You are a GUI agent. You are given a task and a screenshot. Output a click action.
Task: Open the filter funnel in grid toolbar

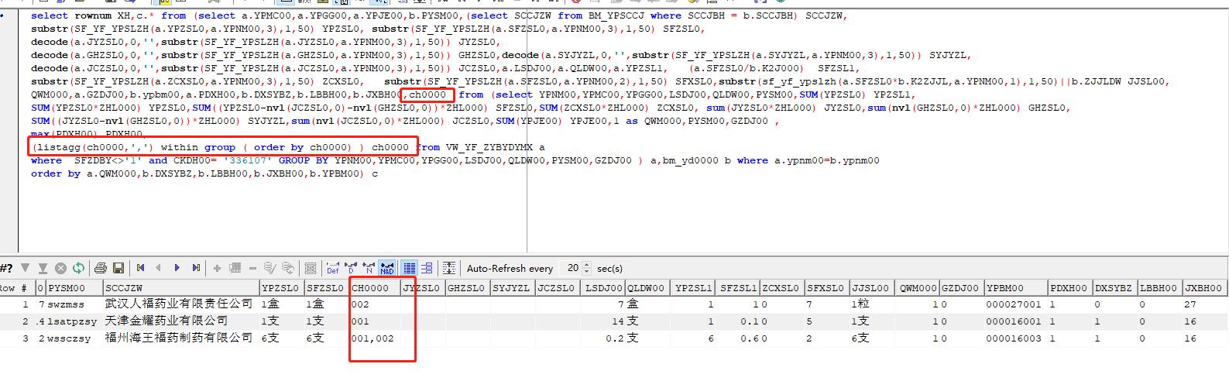coord(25,268)
